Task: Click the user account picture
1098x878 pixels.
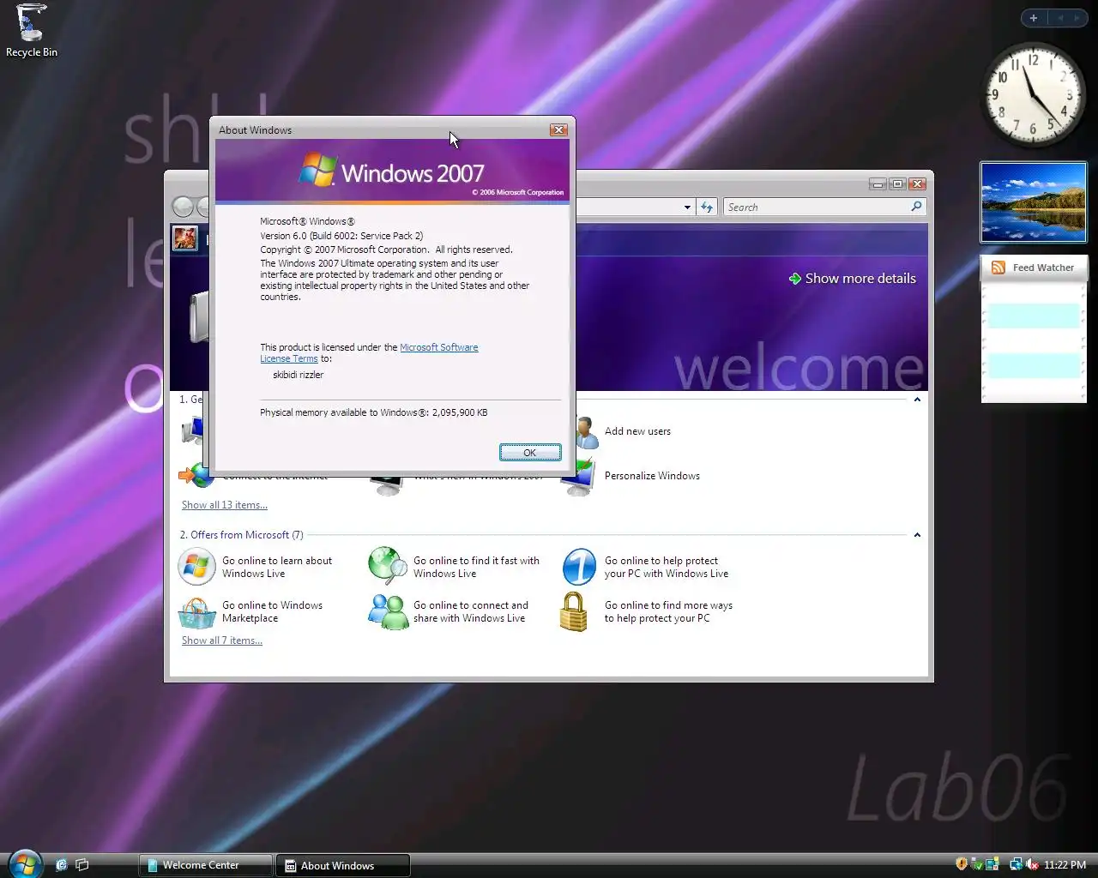Action: click(184, 238)
